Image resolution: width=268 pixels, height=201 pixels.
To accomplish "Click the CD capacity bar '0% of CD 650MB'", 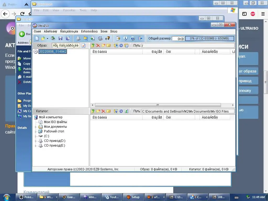I will click(210, 38).
